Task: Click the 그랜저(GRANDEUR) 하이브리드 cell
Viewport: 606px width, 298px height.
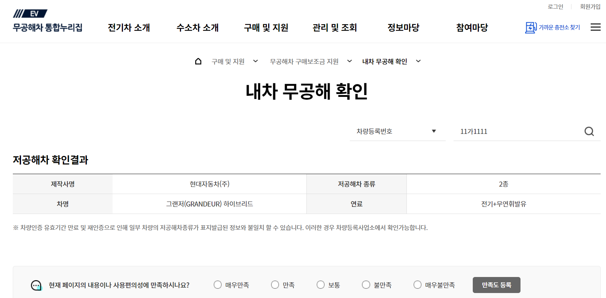Action: tap(209, 204)
